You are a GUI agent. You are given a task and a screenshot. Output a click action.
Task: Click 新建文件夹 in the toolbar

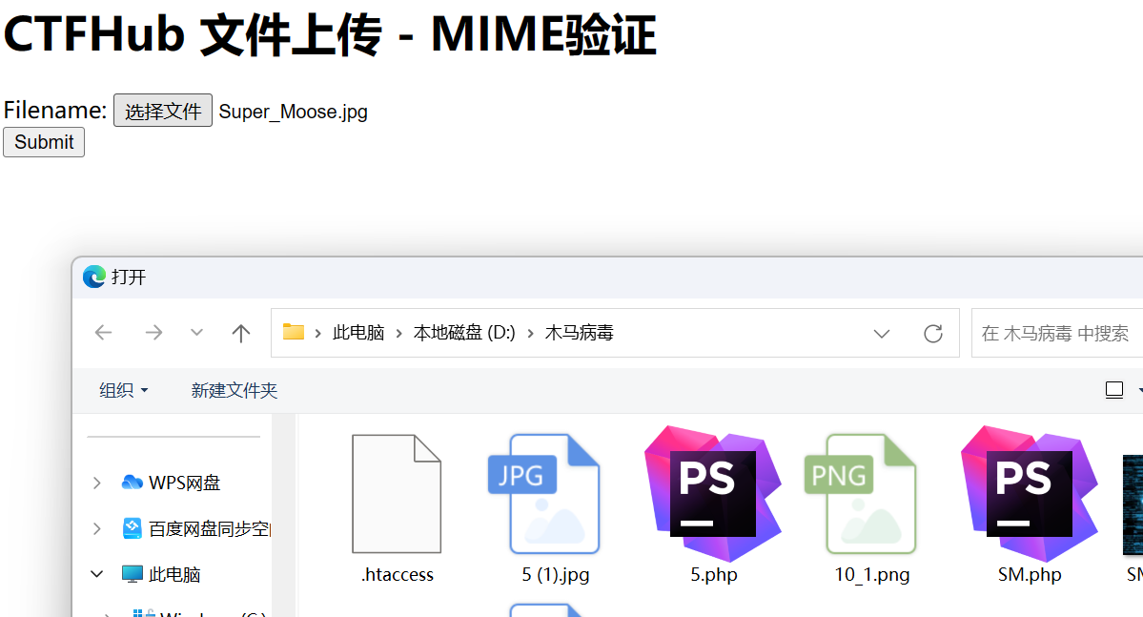(234, 390)
